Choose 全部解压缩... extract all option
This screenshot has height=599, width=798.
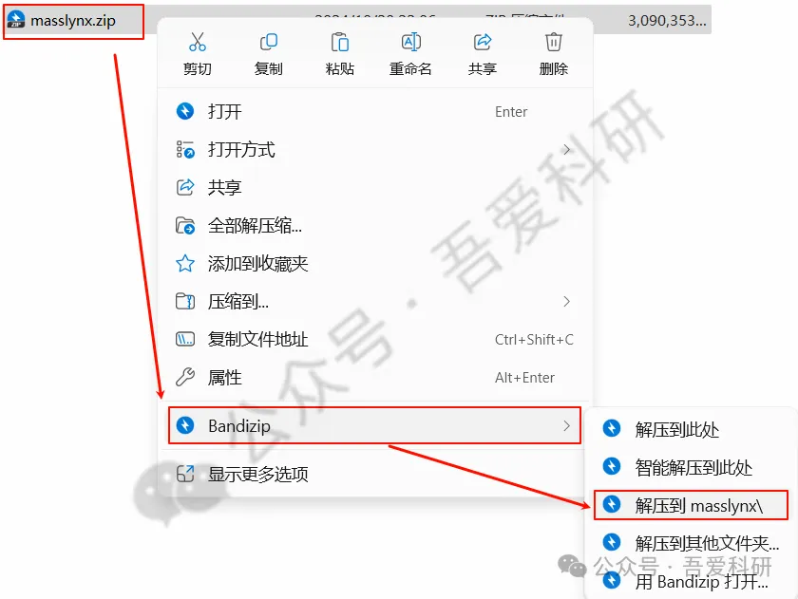click(x=375, y=225)
